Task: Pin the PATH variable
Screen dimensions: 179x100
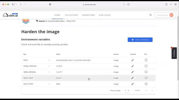Action: tap(146, 60)
